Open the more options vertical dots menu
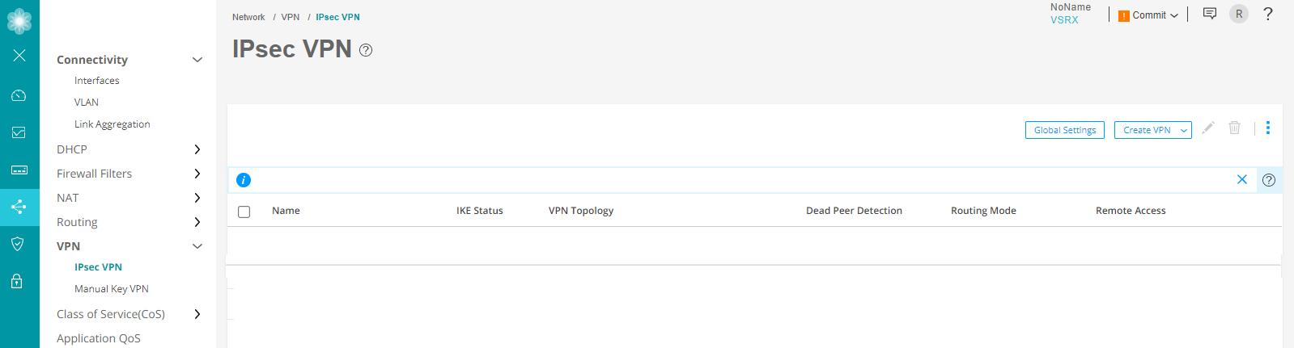The image size is (1294, 348). click(1268, 128)
